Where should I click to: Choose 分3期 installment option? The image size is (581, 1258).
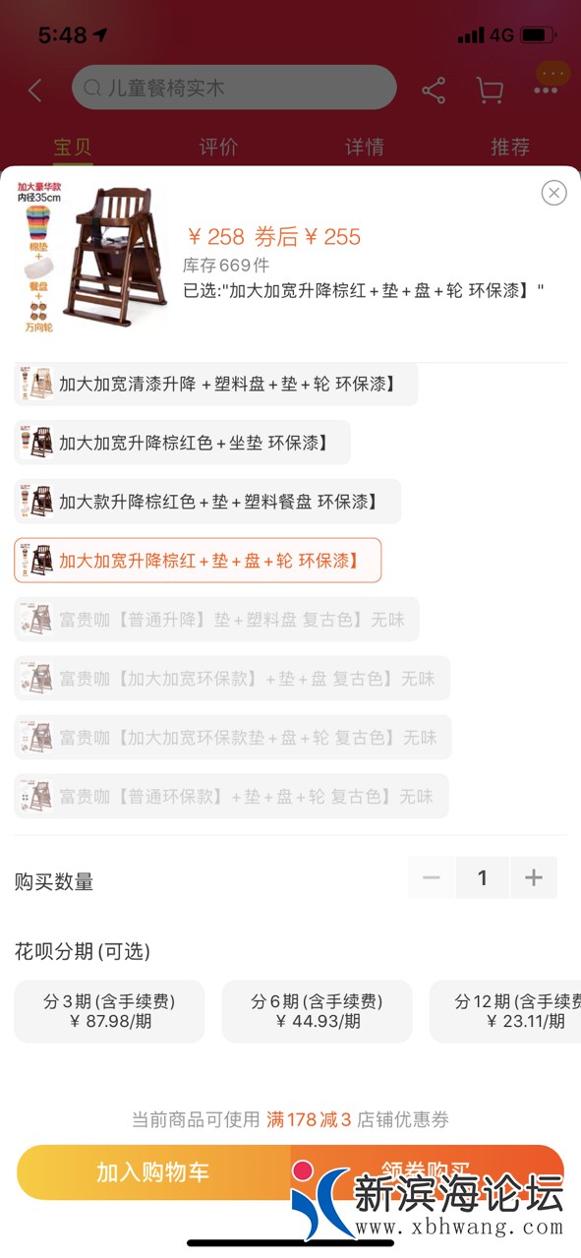tap(109, 1011)
